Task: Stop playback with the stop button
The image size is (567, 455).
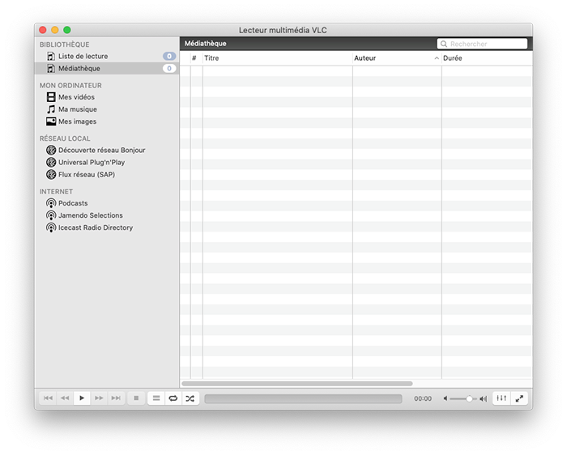Action: point(136,398)
